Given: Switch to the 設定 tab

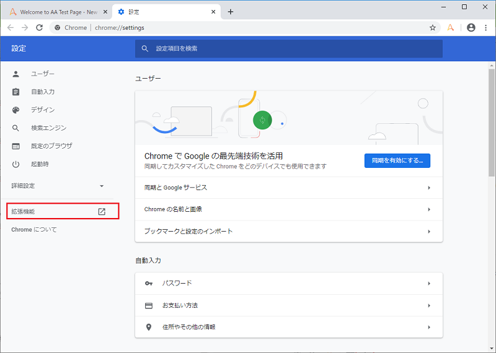Looking at the screenshot, I should [166, 12].
